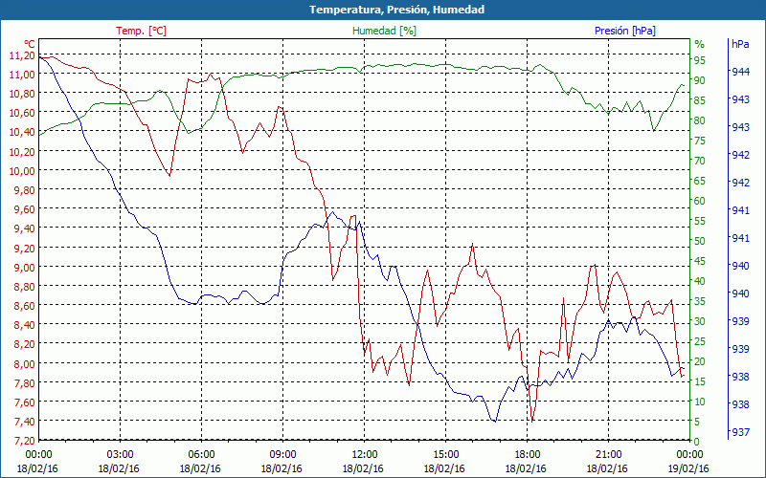
Task: Click the "19/02/16" date label
Action: point(688,468)
